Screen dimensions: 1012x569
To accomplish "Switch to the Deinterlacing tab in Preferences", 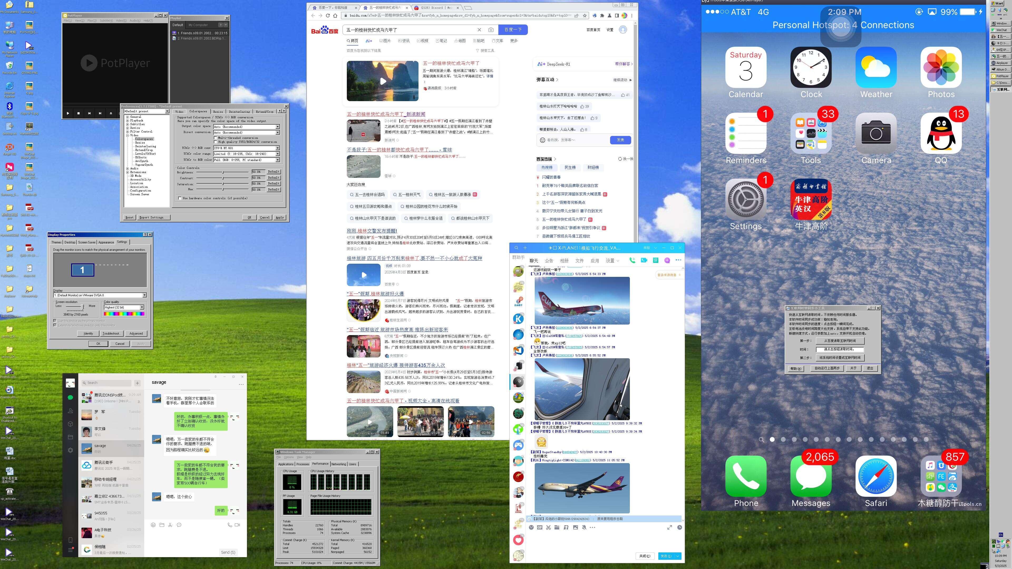I will [239, 111].
